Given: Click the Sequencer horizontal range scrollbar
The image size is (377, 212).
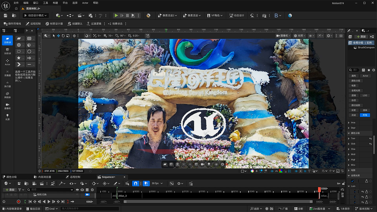Looking at the screenshot, I should [218, 202].
